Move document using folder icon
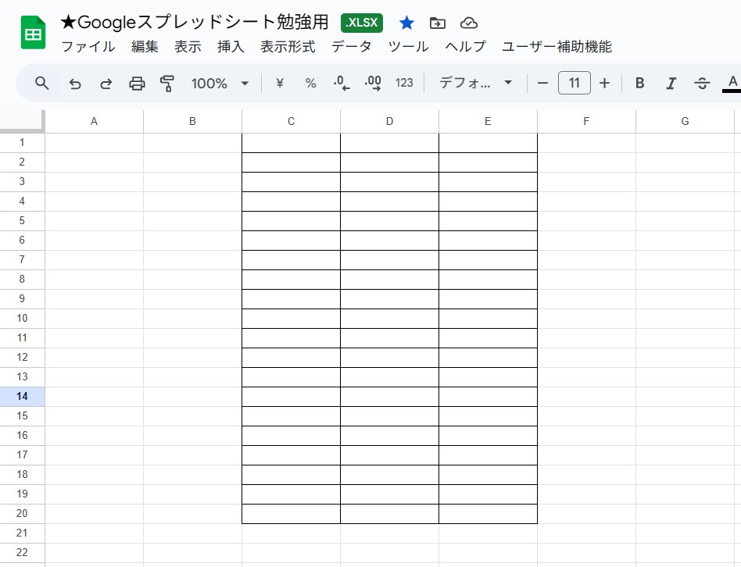Screen dimensions: 741x567 point(438,23)
